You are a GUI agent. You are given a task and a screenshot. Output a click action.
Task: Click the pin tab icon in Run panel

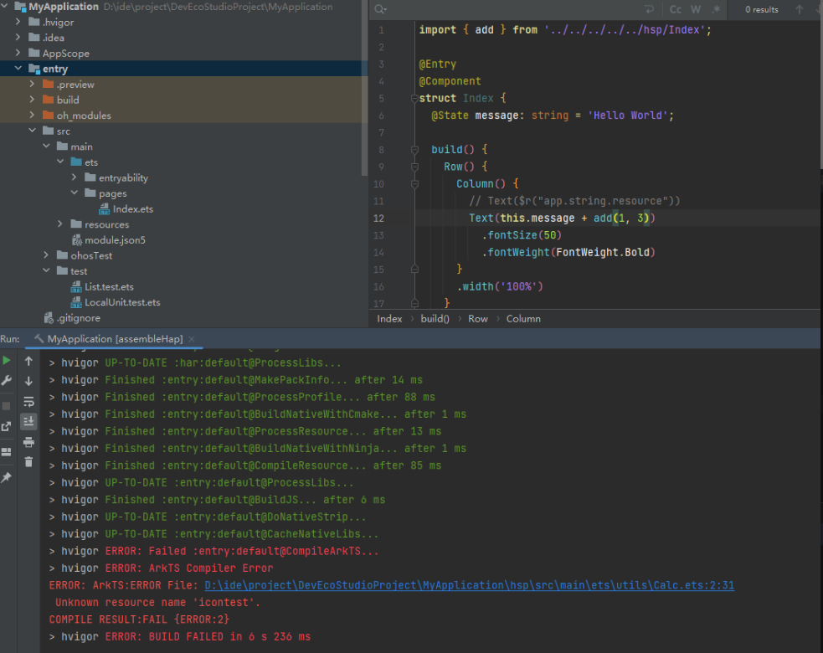click(7, 477)
